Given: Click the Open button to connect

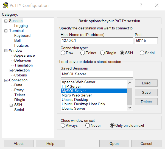Looking at the screenshot, I should click(114, 144).
